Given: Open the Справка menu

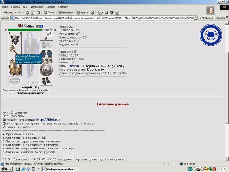Looking at the screenshot, I should [x=63, y=7].
